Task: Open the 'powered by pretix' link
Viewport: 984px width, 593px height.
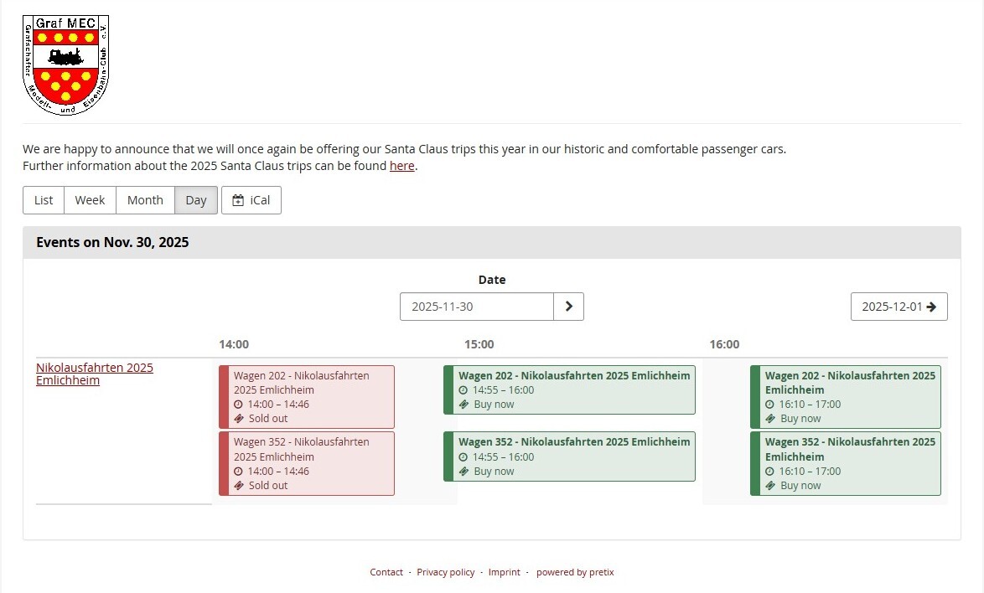Action: point(575,572)
